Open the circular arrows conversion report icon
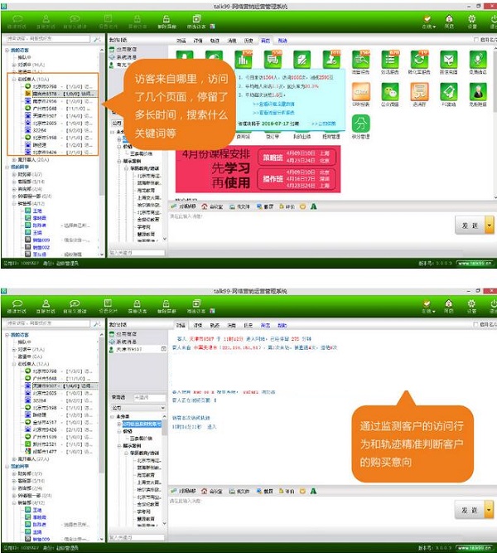Screen dimensions: 497x553 click(x=419, y=59)
